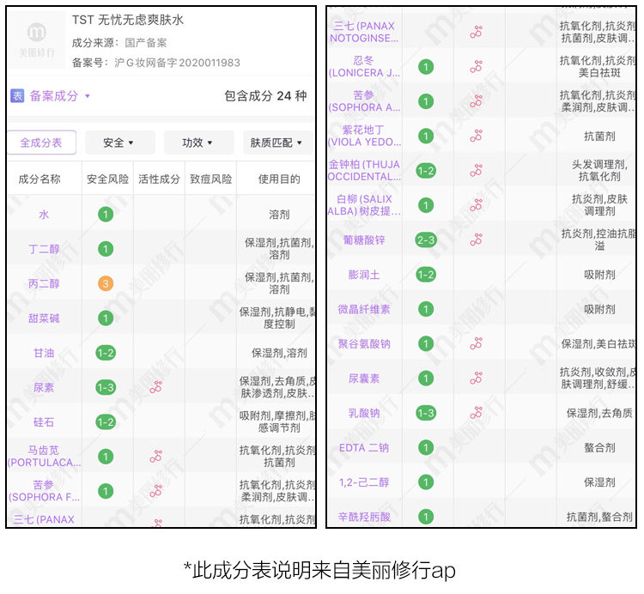Screen dimensions: 644x594
Task: Open the 聚谷氨酸钠 ingredient link
Action: click(364, 343)
